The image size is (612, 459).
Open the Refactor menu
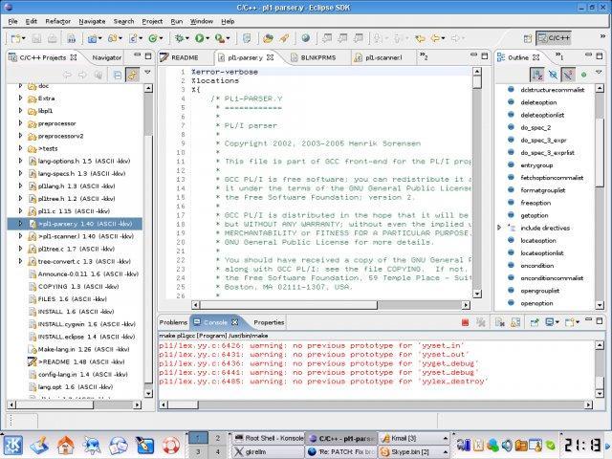point(57,21)
